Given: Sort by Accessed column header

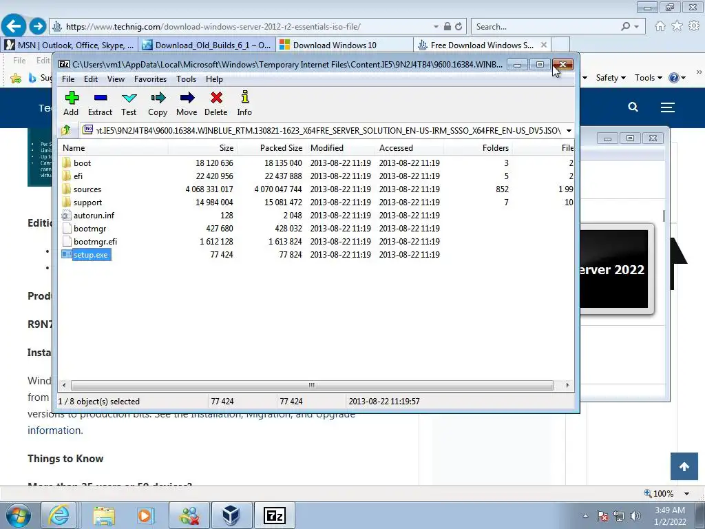Looking at the screenshot, I should [409, 148].
